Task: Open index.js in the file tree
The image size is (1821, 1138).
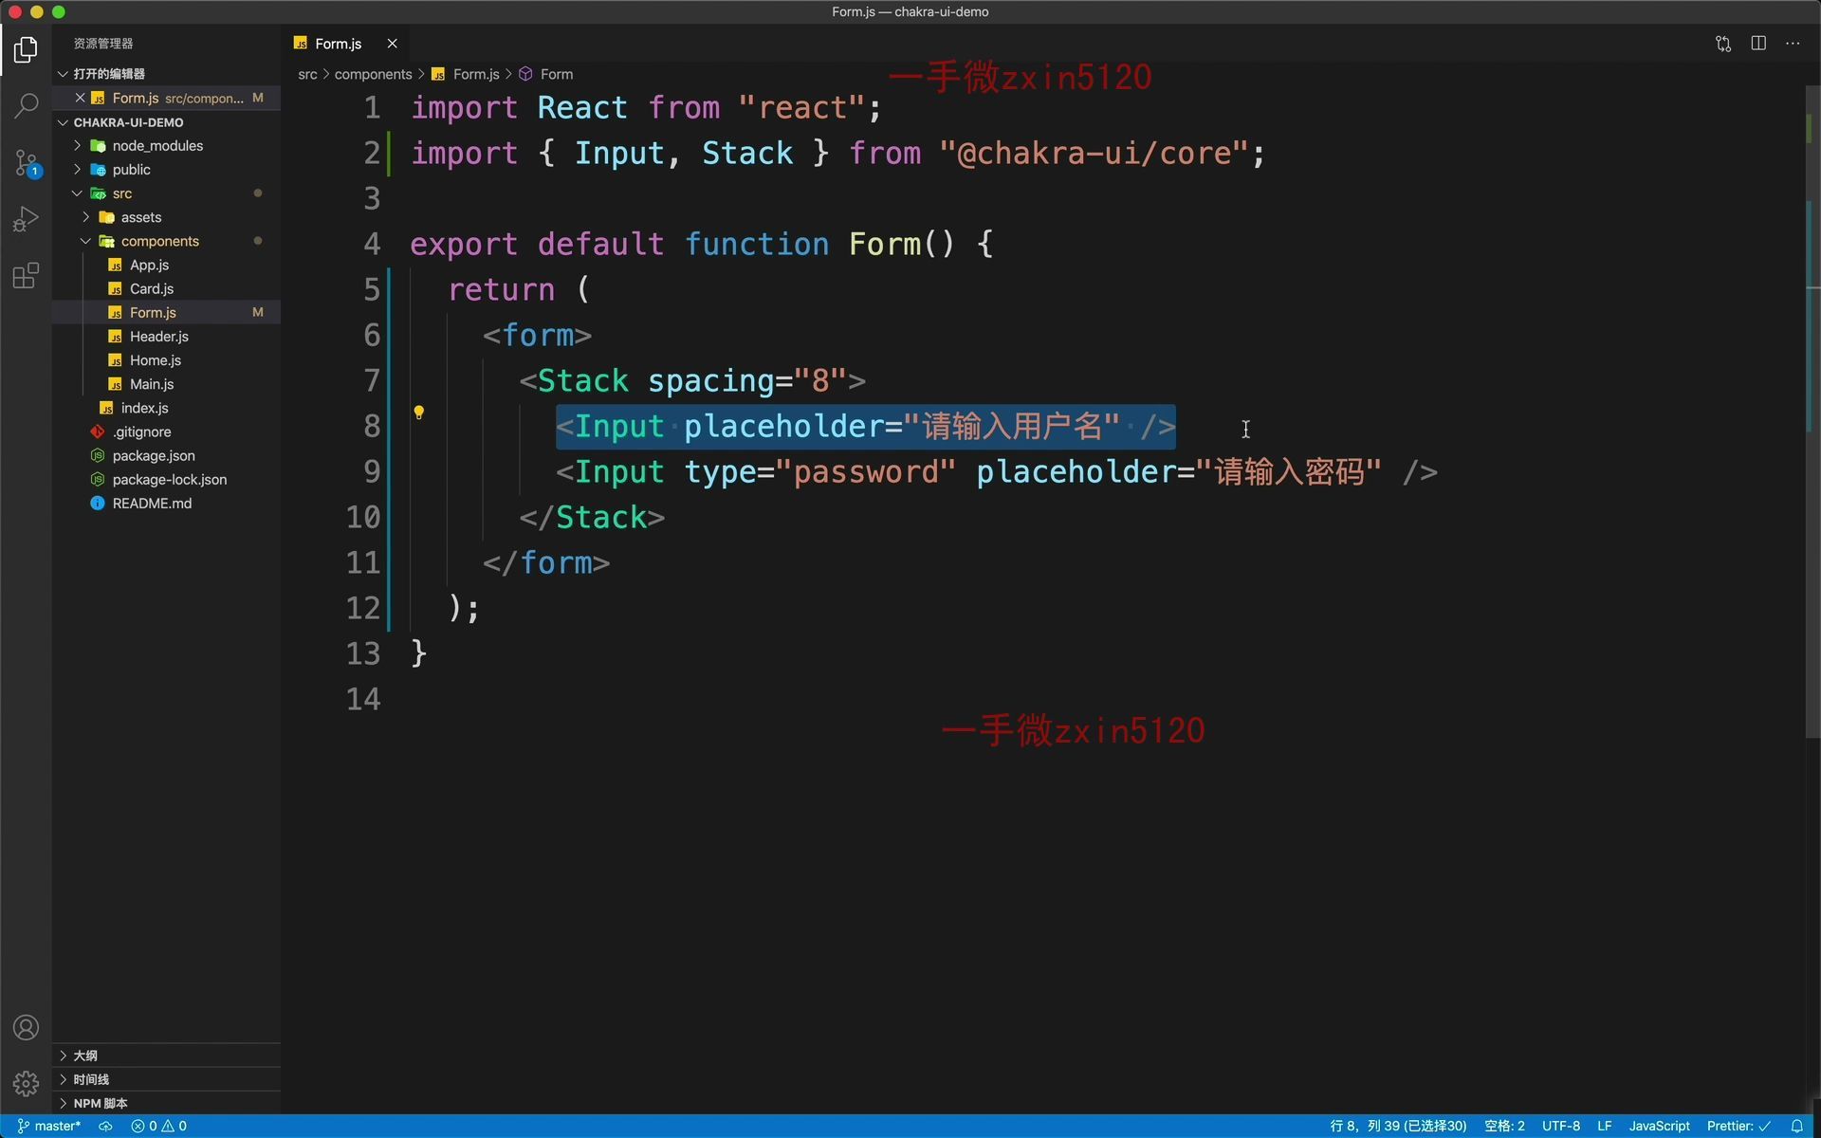Action: tap(166, 408)
